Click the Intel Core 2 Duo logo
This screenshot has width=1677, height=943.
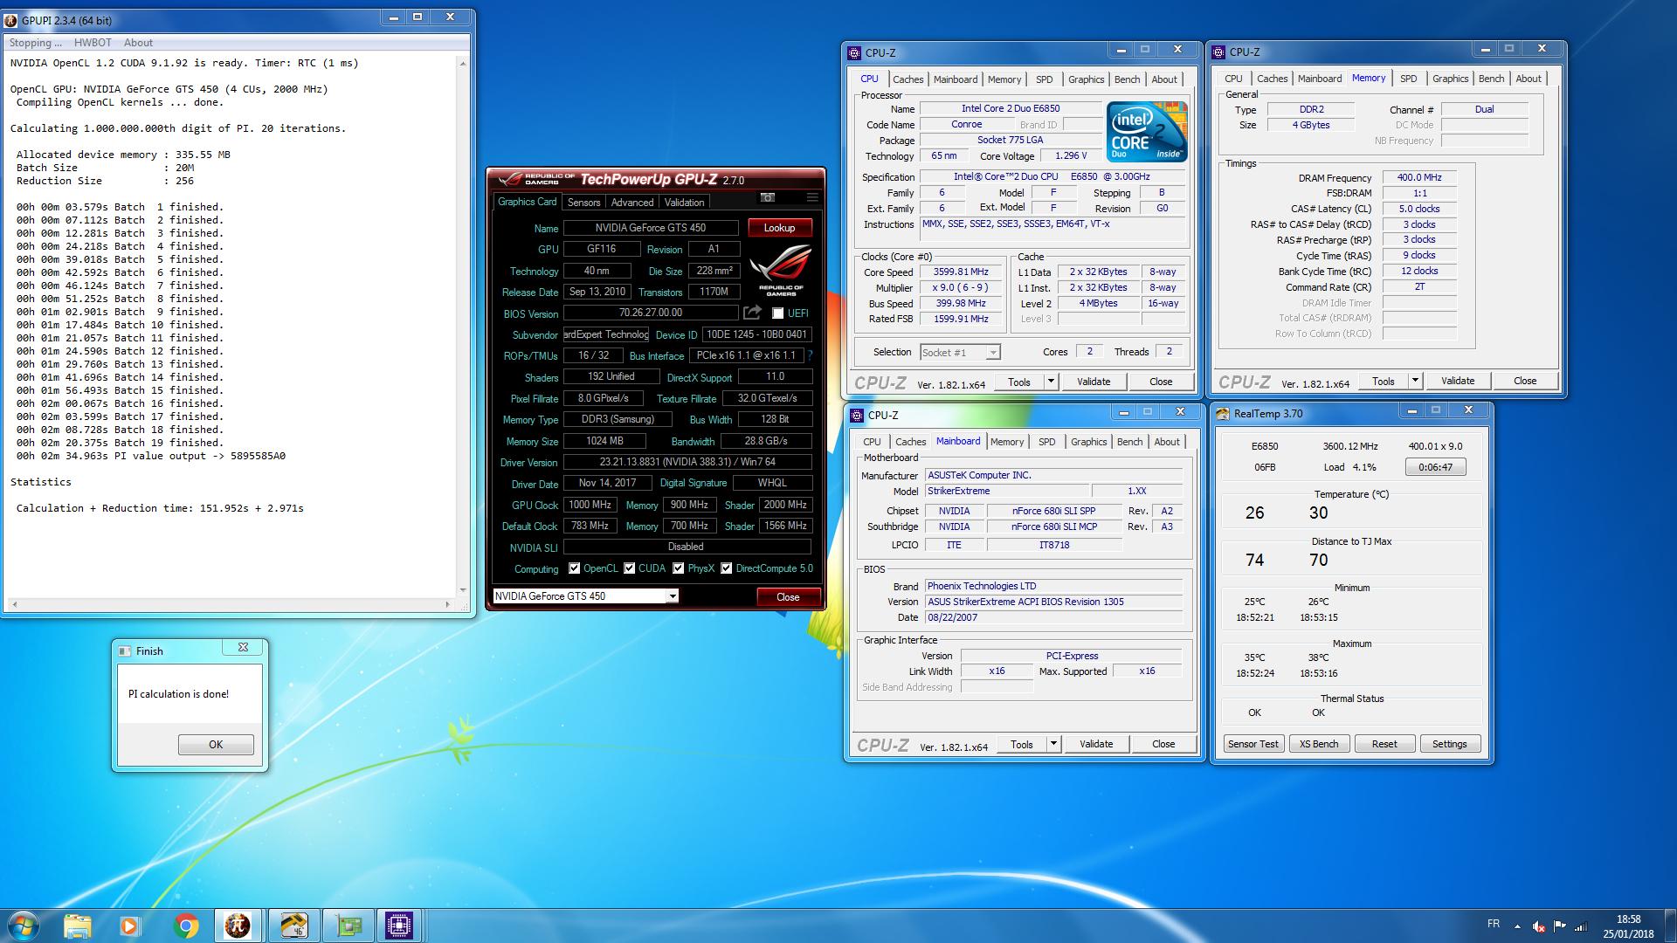(x=1148, y=132)
